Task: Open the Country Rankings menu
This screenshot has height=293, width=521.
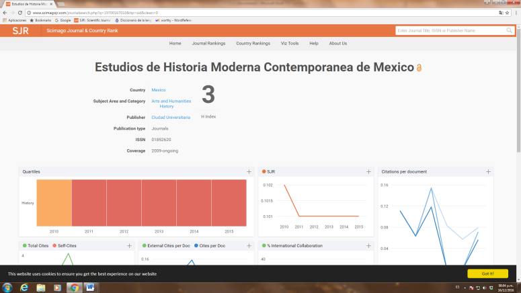Action: 253,43
